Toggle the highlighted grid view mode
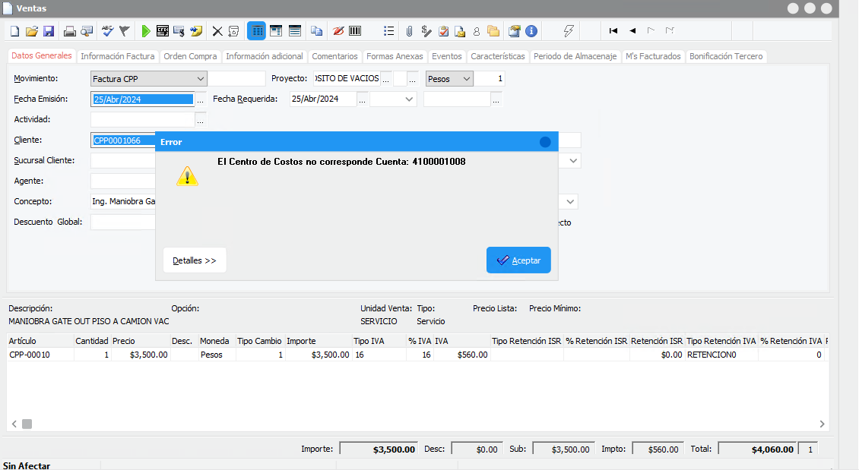 [x=256, y=30]
